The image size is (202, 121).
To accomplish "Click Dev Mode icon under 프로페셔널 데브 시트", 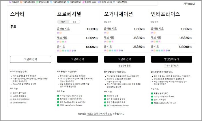I will click(63, 42).
